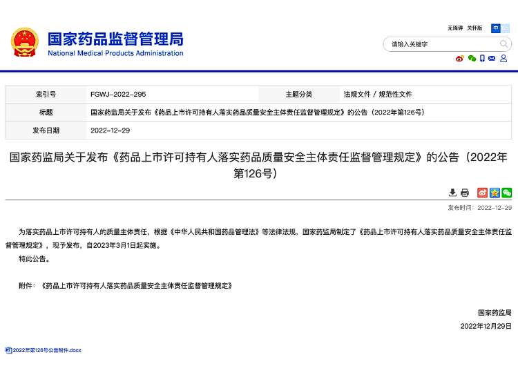The width and height of the screenshot is (518, 386).
Task: Open the user account icon
Action: pyautogui.click(x=504, y=59)
